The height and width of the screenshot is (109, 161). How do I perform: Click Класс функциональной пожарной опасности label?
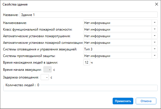click(x=38, y=29)
